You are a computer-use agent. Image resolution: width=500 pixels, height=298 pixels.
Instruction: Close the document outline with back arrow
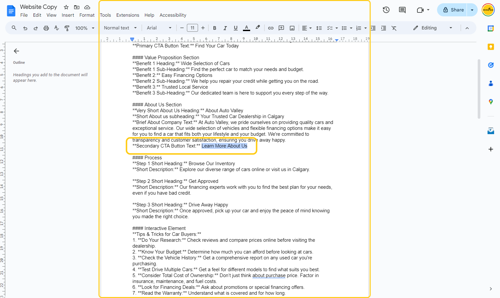coord(16,51)
